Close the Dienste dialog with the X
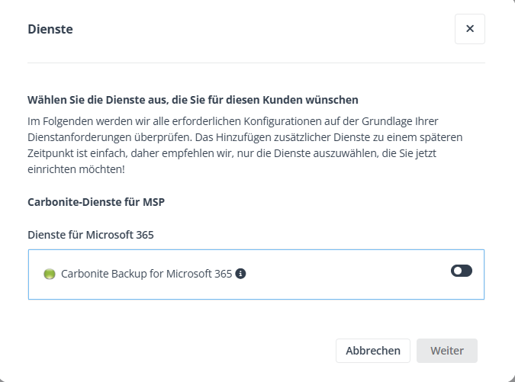The width and height of the screenshot is (515, 382). coord(469,29)
